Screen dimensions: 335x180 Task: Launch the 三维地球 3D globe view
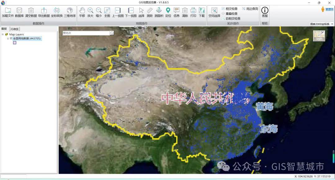(x=69, y=12)
